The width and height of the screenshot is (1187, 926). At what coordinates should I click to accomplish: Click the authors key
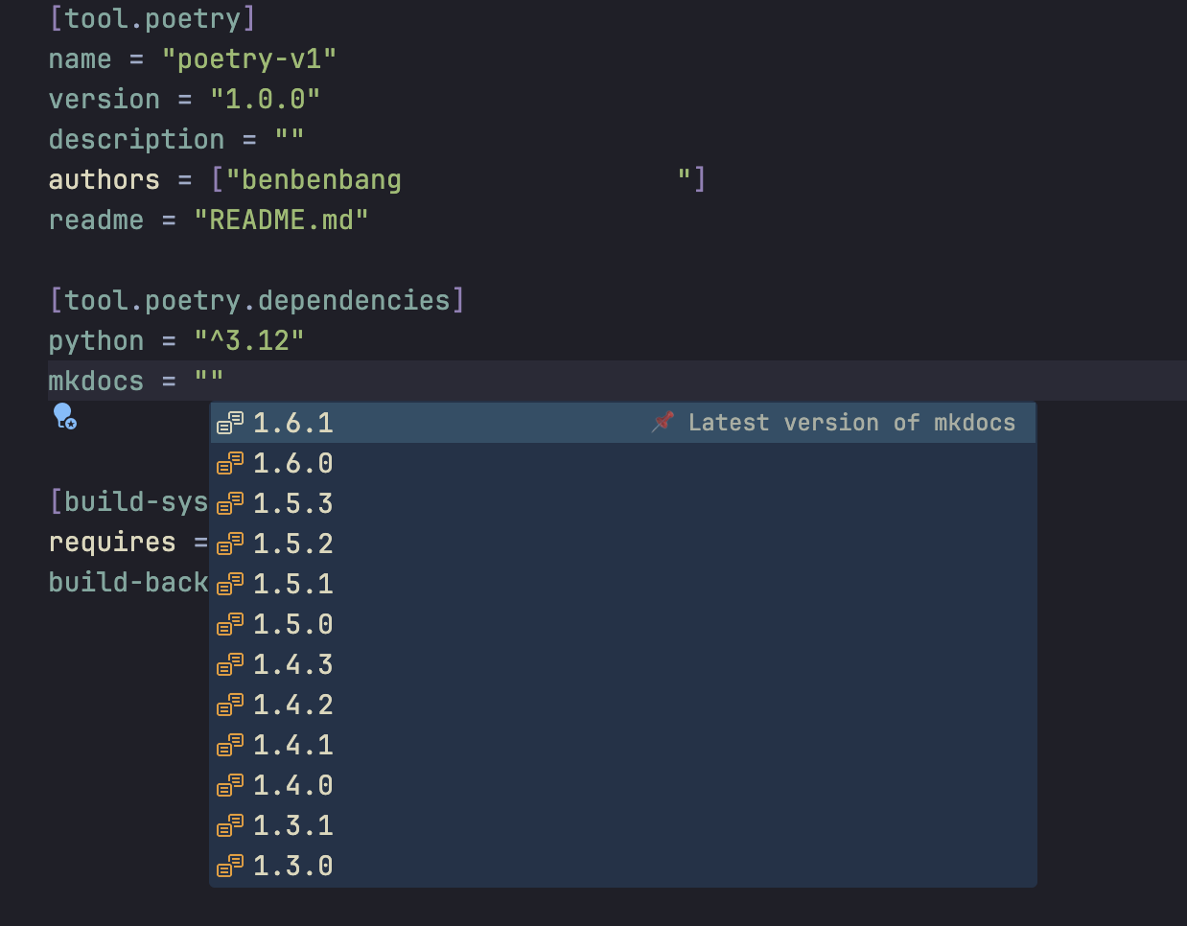click(x=105, y=179)
